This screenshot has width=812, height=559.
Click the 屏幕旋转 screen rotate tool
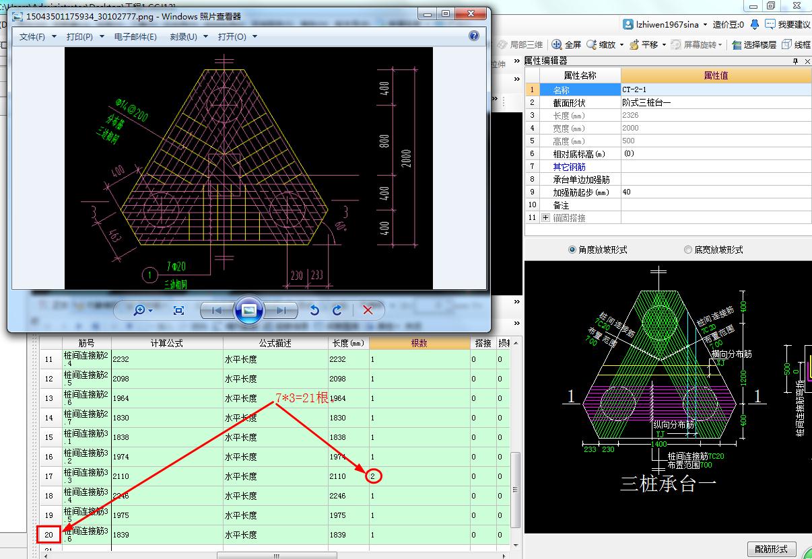pyautogui.click(x=693, y=44)
